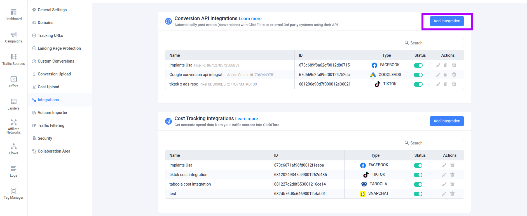Open the Landers section
The width and height of the screenshot is (527, 216).
click(13, 105)
